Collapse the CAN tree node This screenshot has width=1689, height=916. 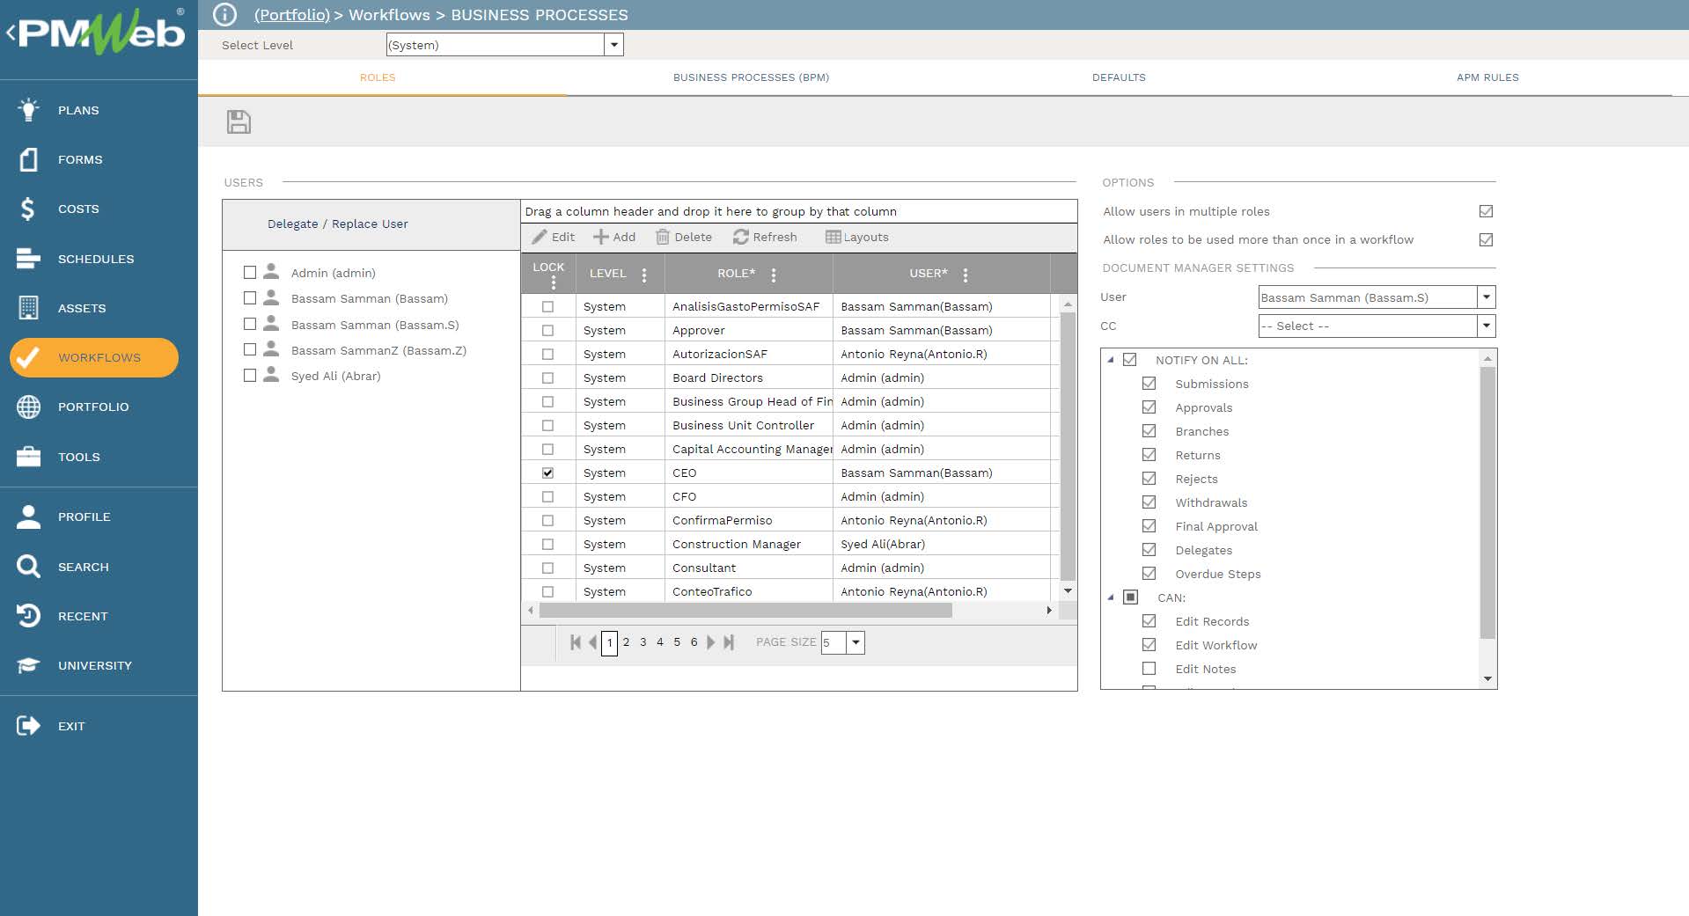(1111, 597)
